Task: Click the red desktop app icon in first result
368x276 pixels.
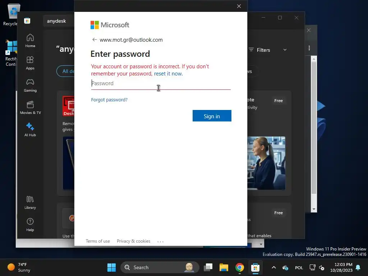Action: tap(69, 106)
